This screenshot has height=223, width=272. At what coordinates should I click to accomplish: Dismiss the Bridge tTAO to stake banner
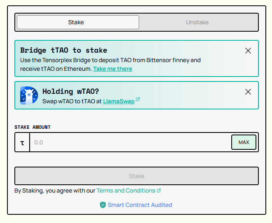pyautogui.click(x=248, y=51)
